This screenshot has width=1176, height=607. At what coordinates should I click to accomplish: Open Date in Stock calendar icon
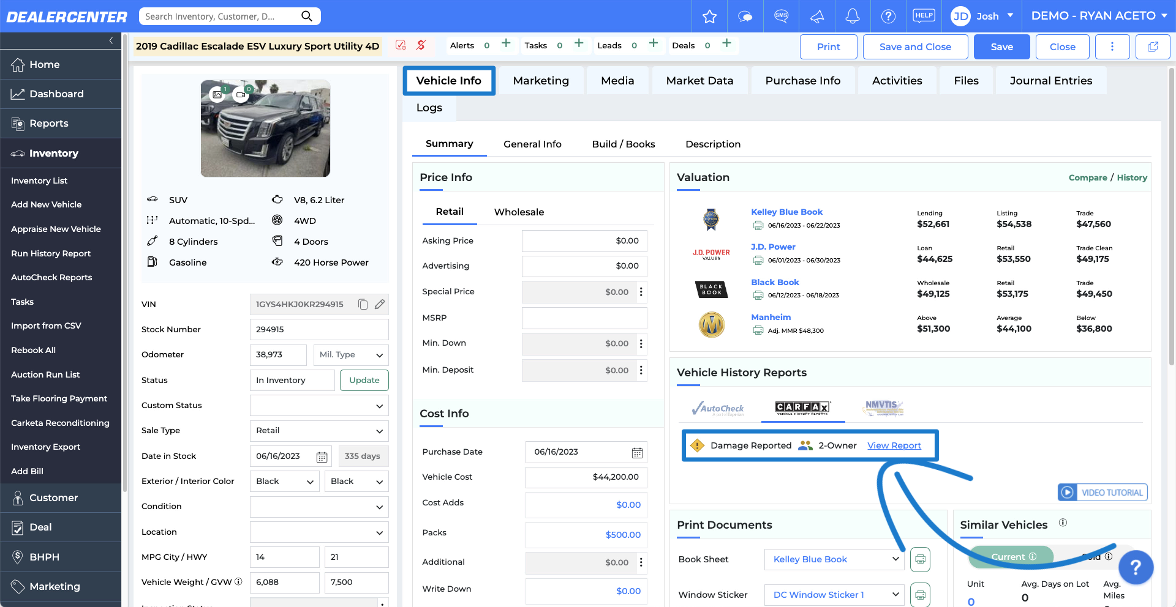click(322, 456)
